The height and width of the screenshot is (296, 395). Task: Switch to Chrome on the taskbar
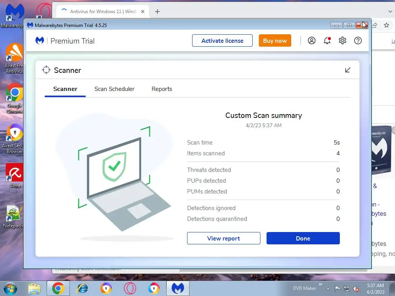(x=58, y=289)
